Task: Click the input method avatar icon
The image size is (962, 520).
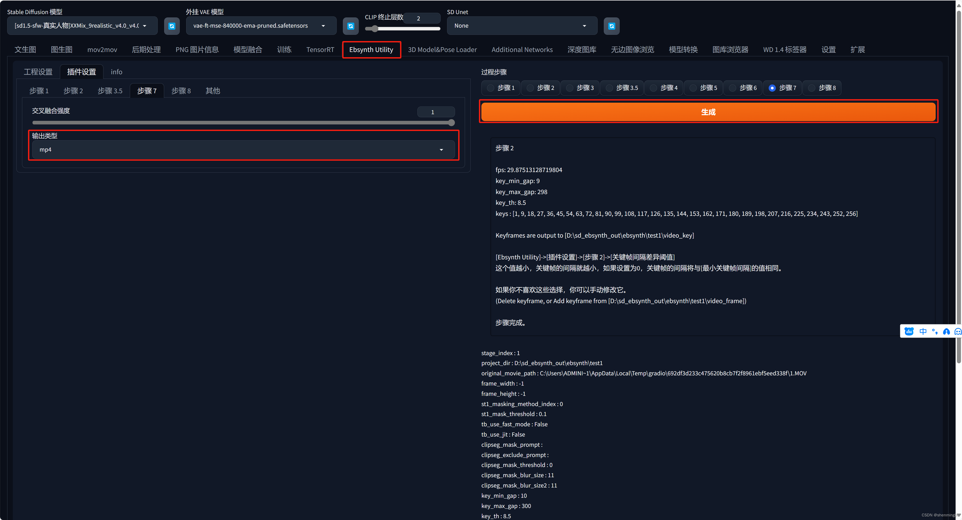Action: coord(946,332)
